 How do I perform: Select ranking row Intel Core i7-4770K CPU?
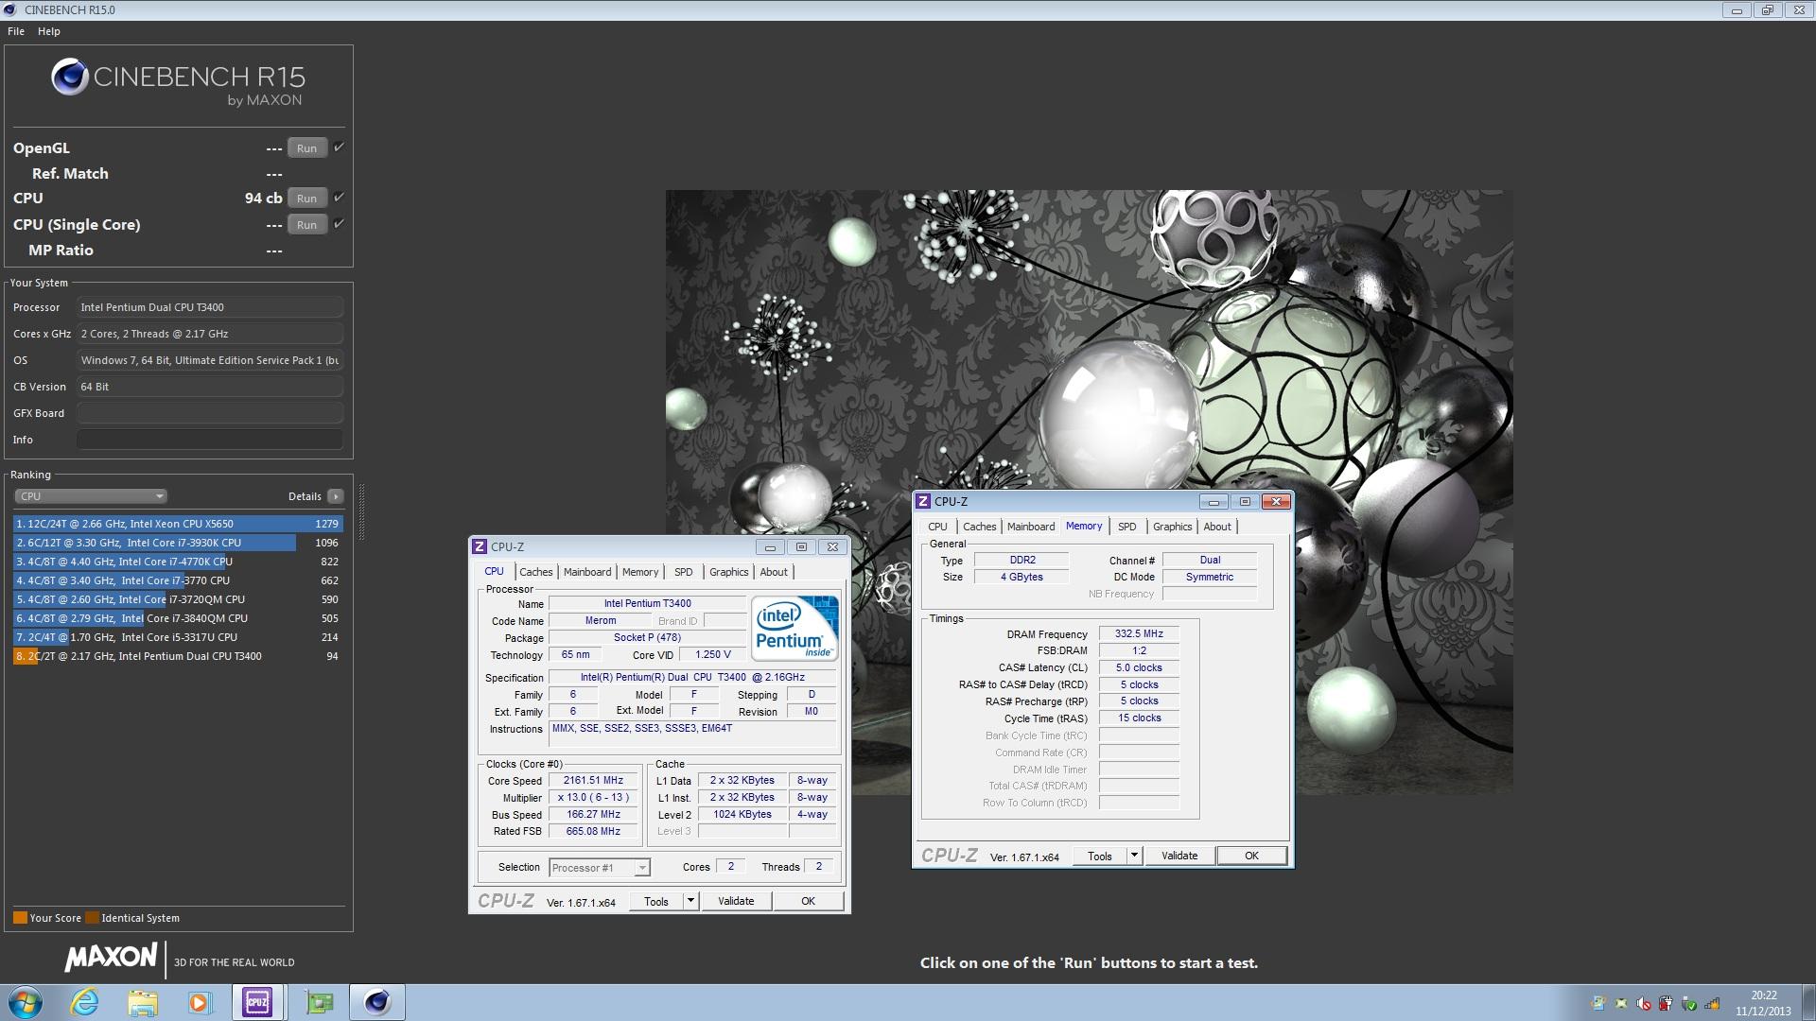click(178, 562)
